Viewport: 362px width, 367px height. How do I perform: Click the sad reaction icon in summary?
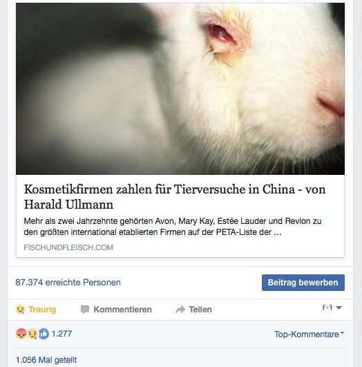(x=32, y=334)
